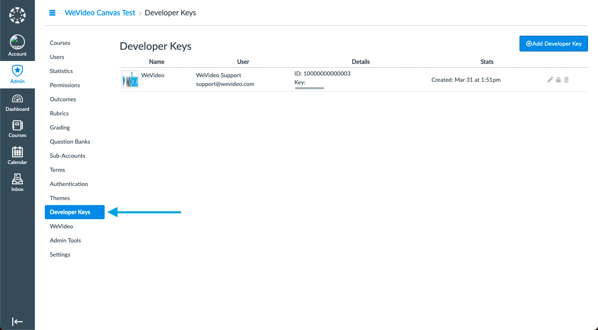The height and width of the screenshot is (330, 598).
Task: Click the Canvas logo at top of sidebar
Action: [17, 15]
